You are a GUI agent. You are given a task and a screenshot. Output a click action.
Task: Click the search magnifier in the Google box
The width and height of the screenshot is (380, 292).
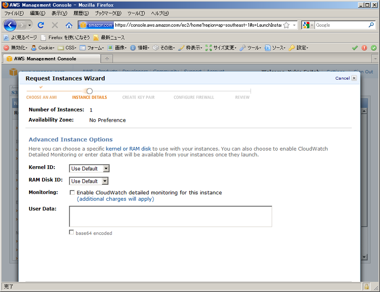point(371,25)
